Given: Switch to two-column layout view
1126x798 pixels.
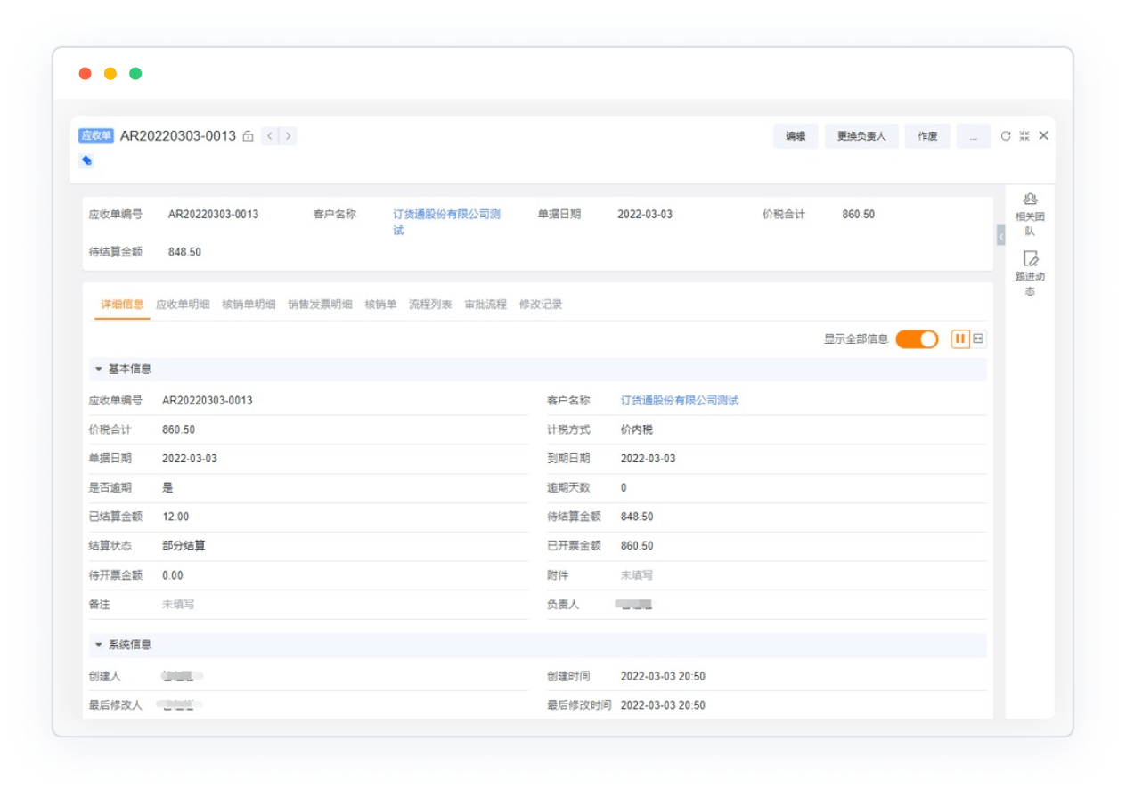Looking at the screenshot, I should pyautogui.click(x=960, y=338).
